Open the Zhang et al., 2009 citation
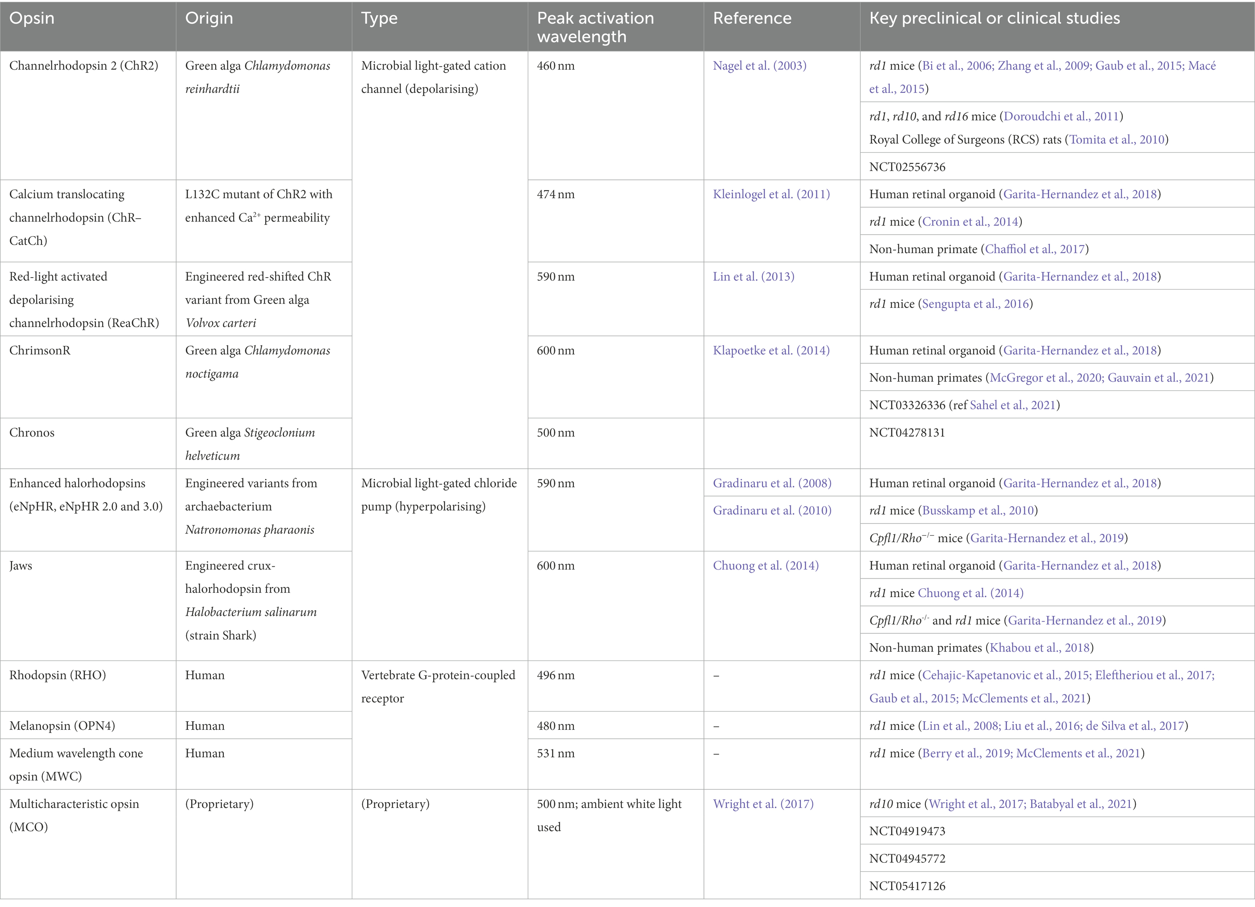Viewport: 1255px width, 907px height. [x=1044, y=66]
